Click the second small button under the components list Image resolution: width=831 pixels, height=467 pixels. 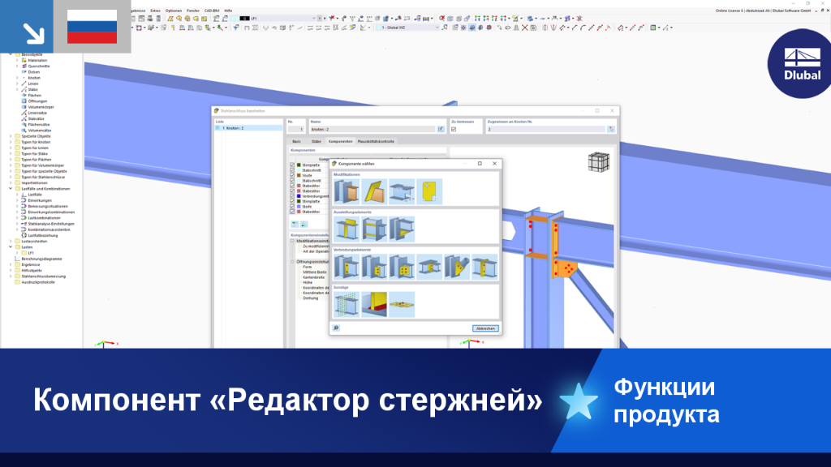coord(304,225)
